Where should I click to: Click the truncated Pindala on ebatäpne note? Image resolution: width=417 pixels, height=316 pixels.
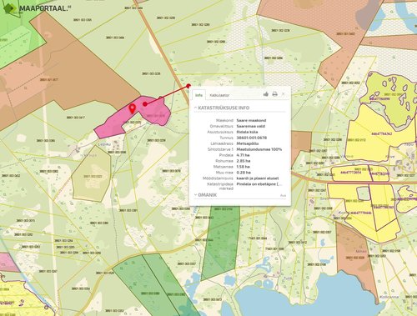259,184
